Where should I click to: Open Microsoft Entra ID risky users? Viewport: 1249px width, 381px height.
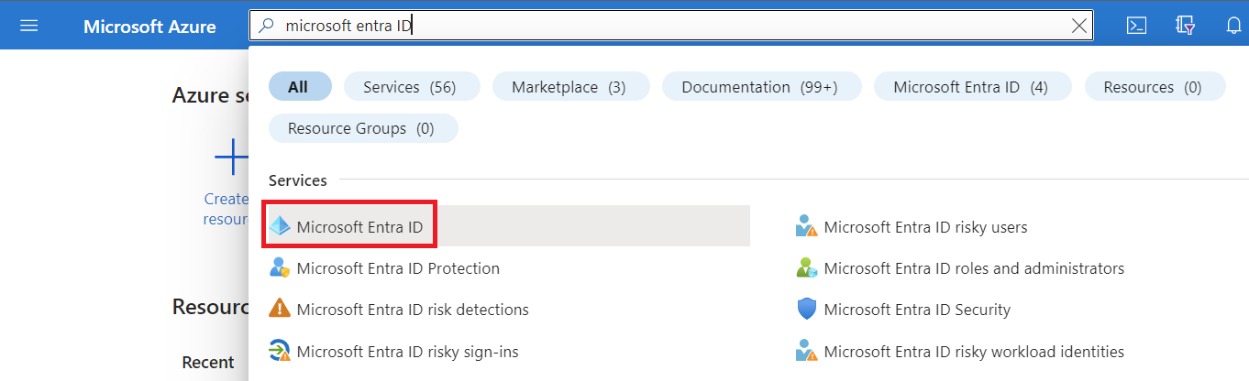point(925,227)
